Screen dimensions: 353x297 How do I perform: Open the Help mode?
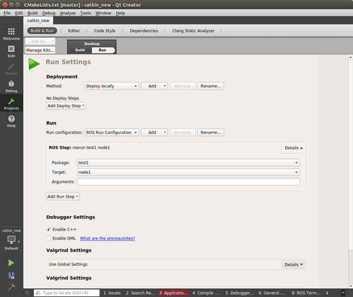11,122
